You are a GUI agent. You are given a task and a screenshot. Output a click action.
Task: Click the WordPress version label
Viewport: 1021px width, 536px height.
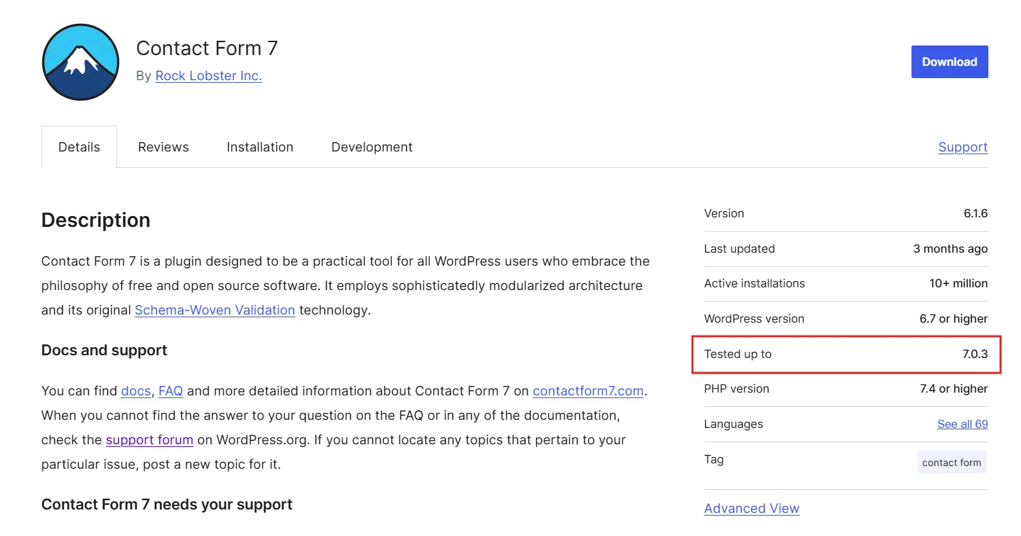(754, 319)
